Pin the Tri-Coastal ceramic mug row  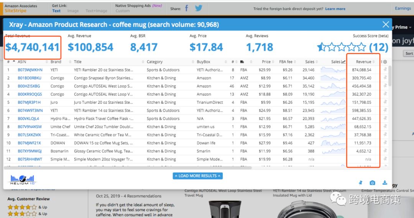[x=385, y=134]
